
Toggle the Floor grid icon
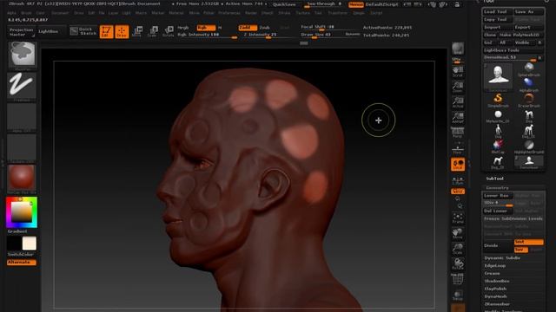(458, 148)
